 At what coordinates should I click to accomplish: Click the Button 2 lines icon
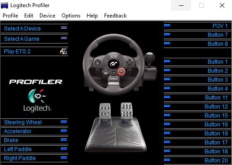point(167,70)
